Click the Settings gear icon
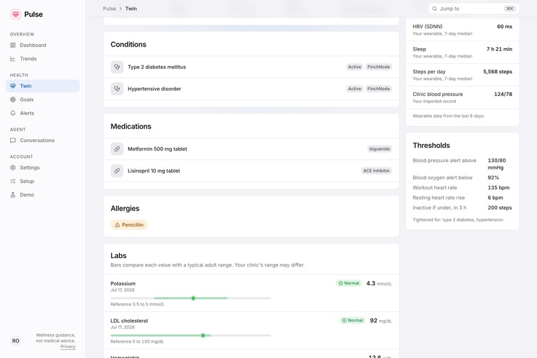 click(x=13, y=167)
